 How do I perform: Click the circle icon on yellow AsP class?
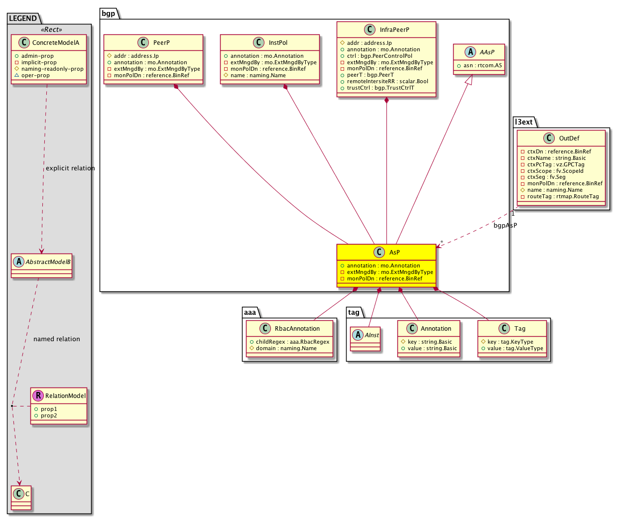pyautogui.click(x=379, y=253)
